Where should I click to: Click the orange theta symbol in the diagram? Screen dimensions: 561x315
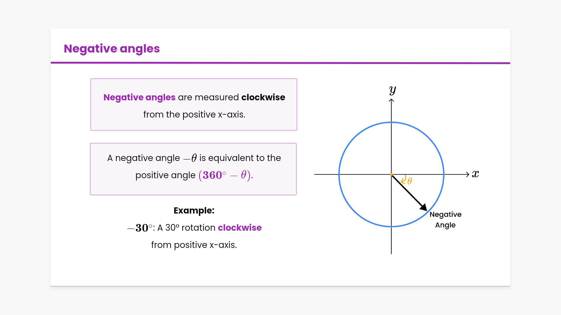(410, 181)
